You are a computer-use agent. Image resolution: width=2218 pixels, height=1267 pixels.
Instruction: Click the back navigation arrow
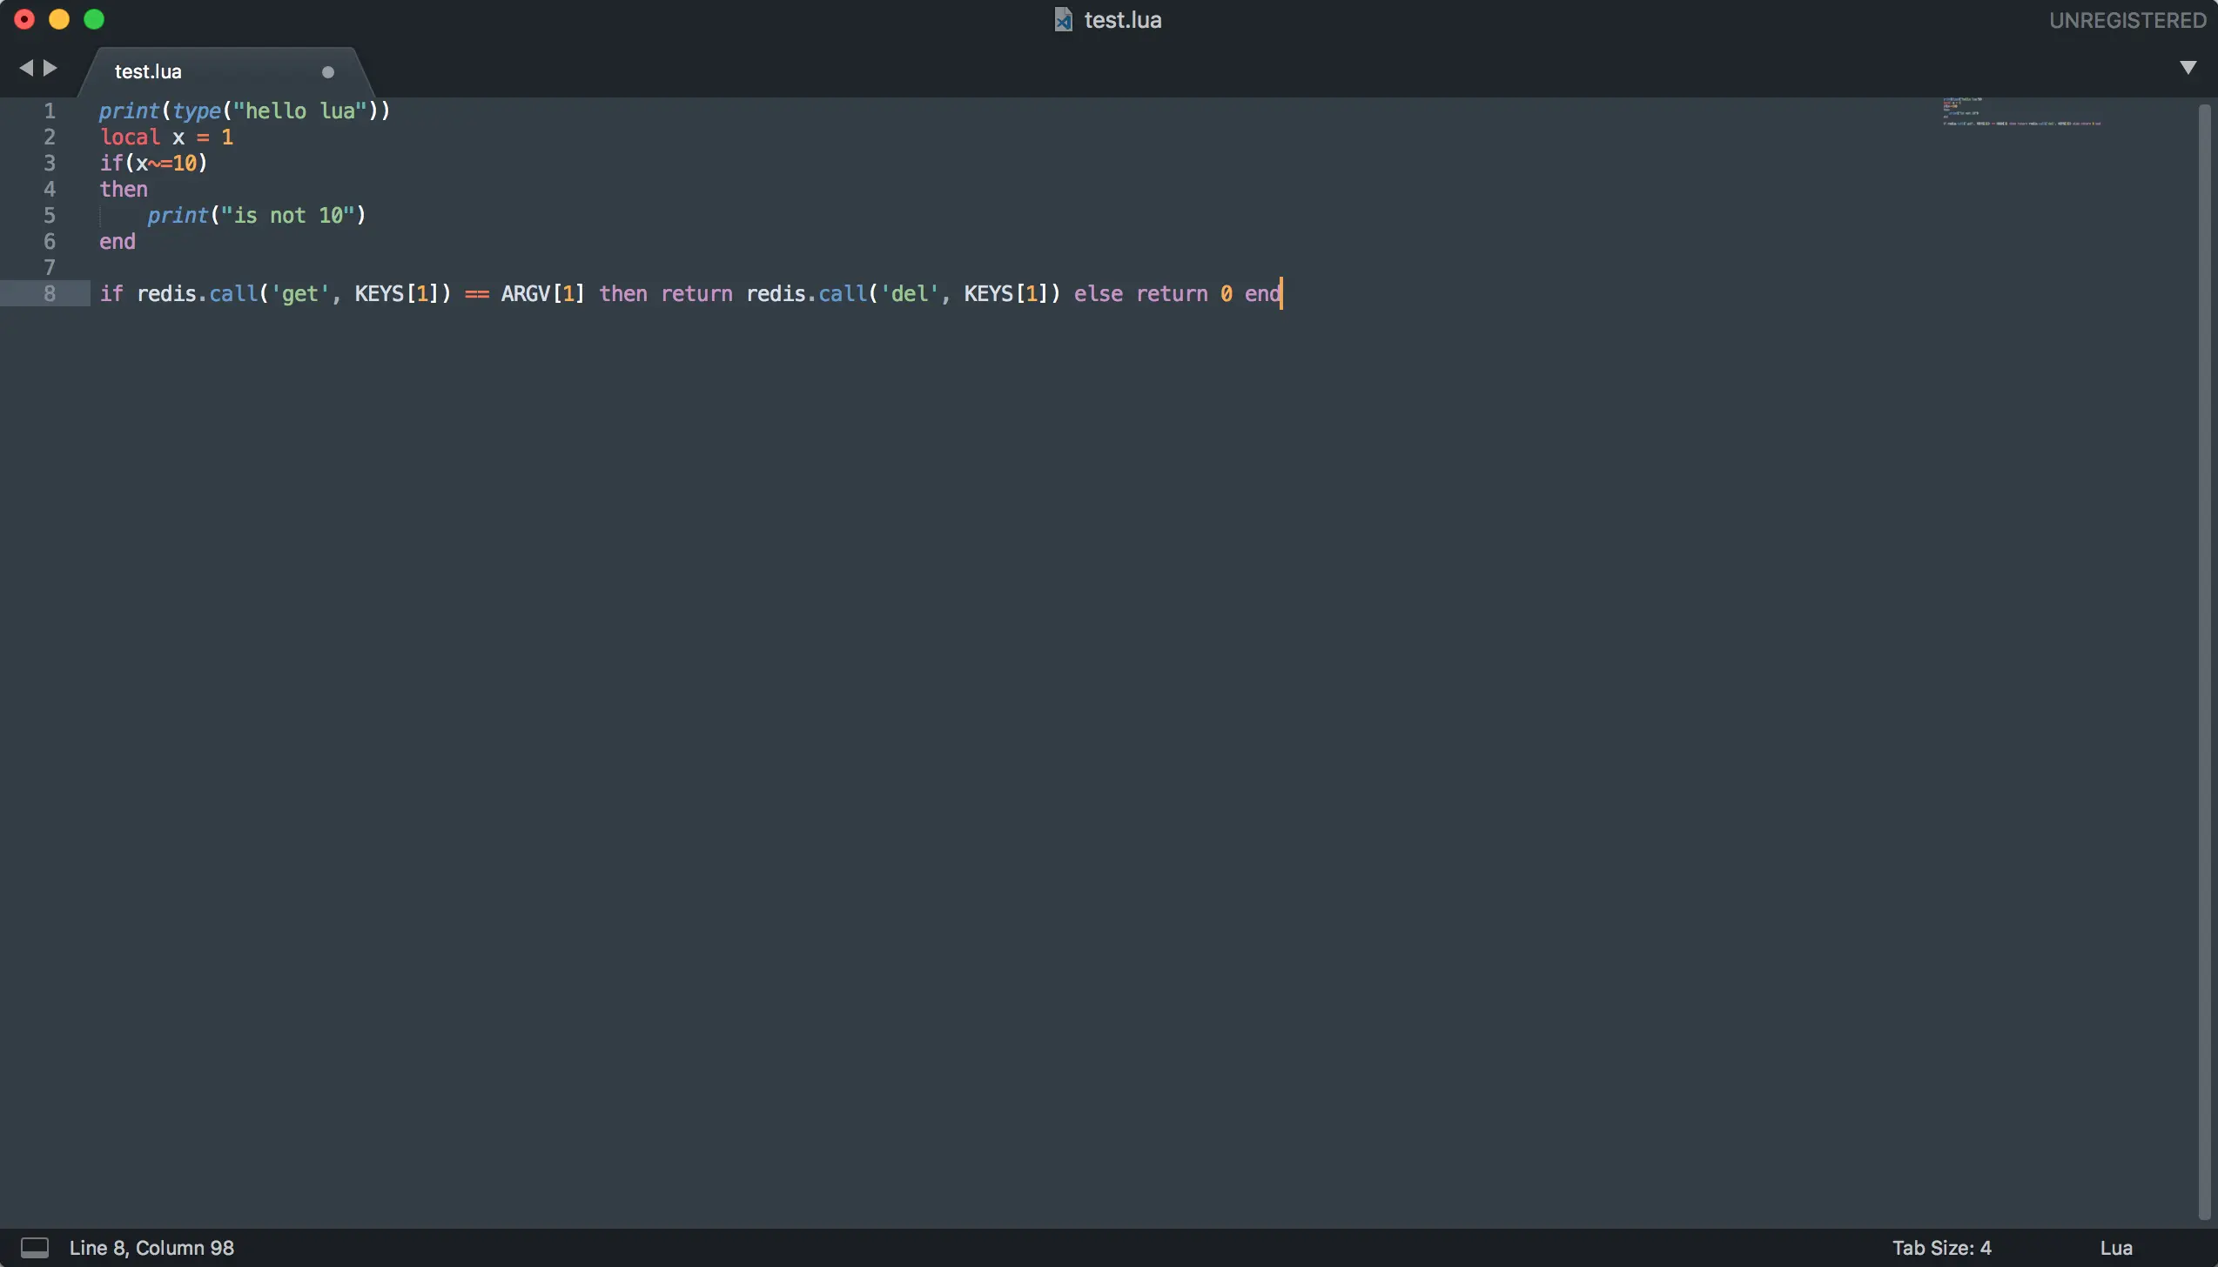[x=25, y=68]
